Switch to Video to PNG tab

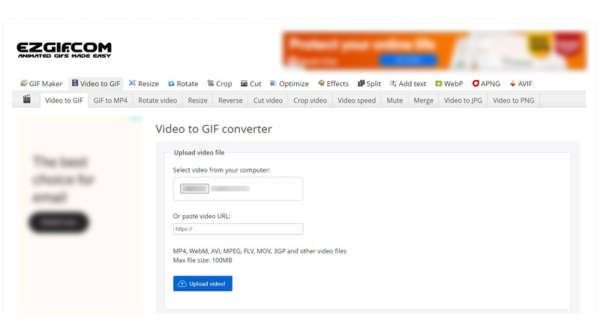(514, 100)
